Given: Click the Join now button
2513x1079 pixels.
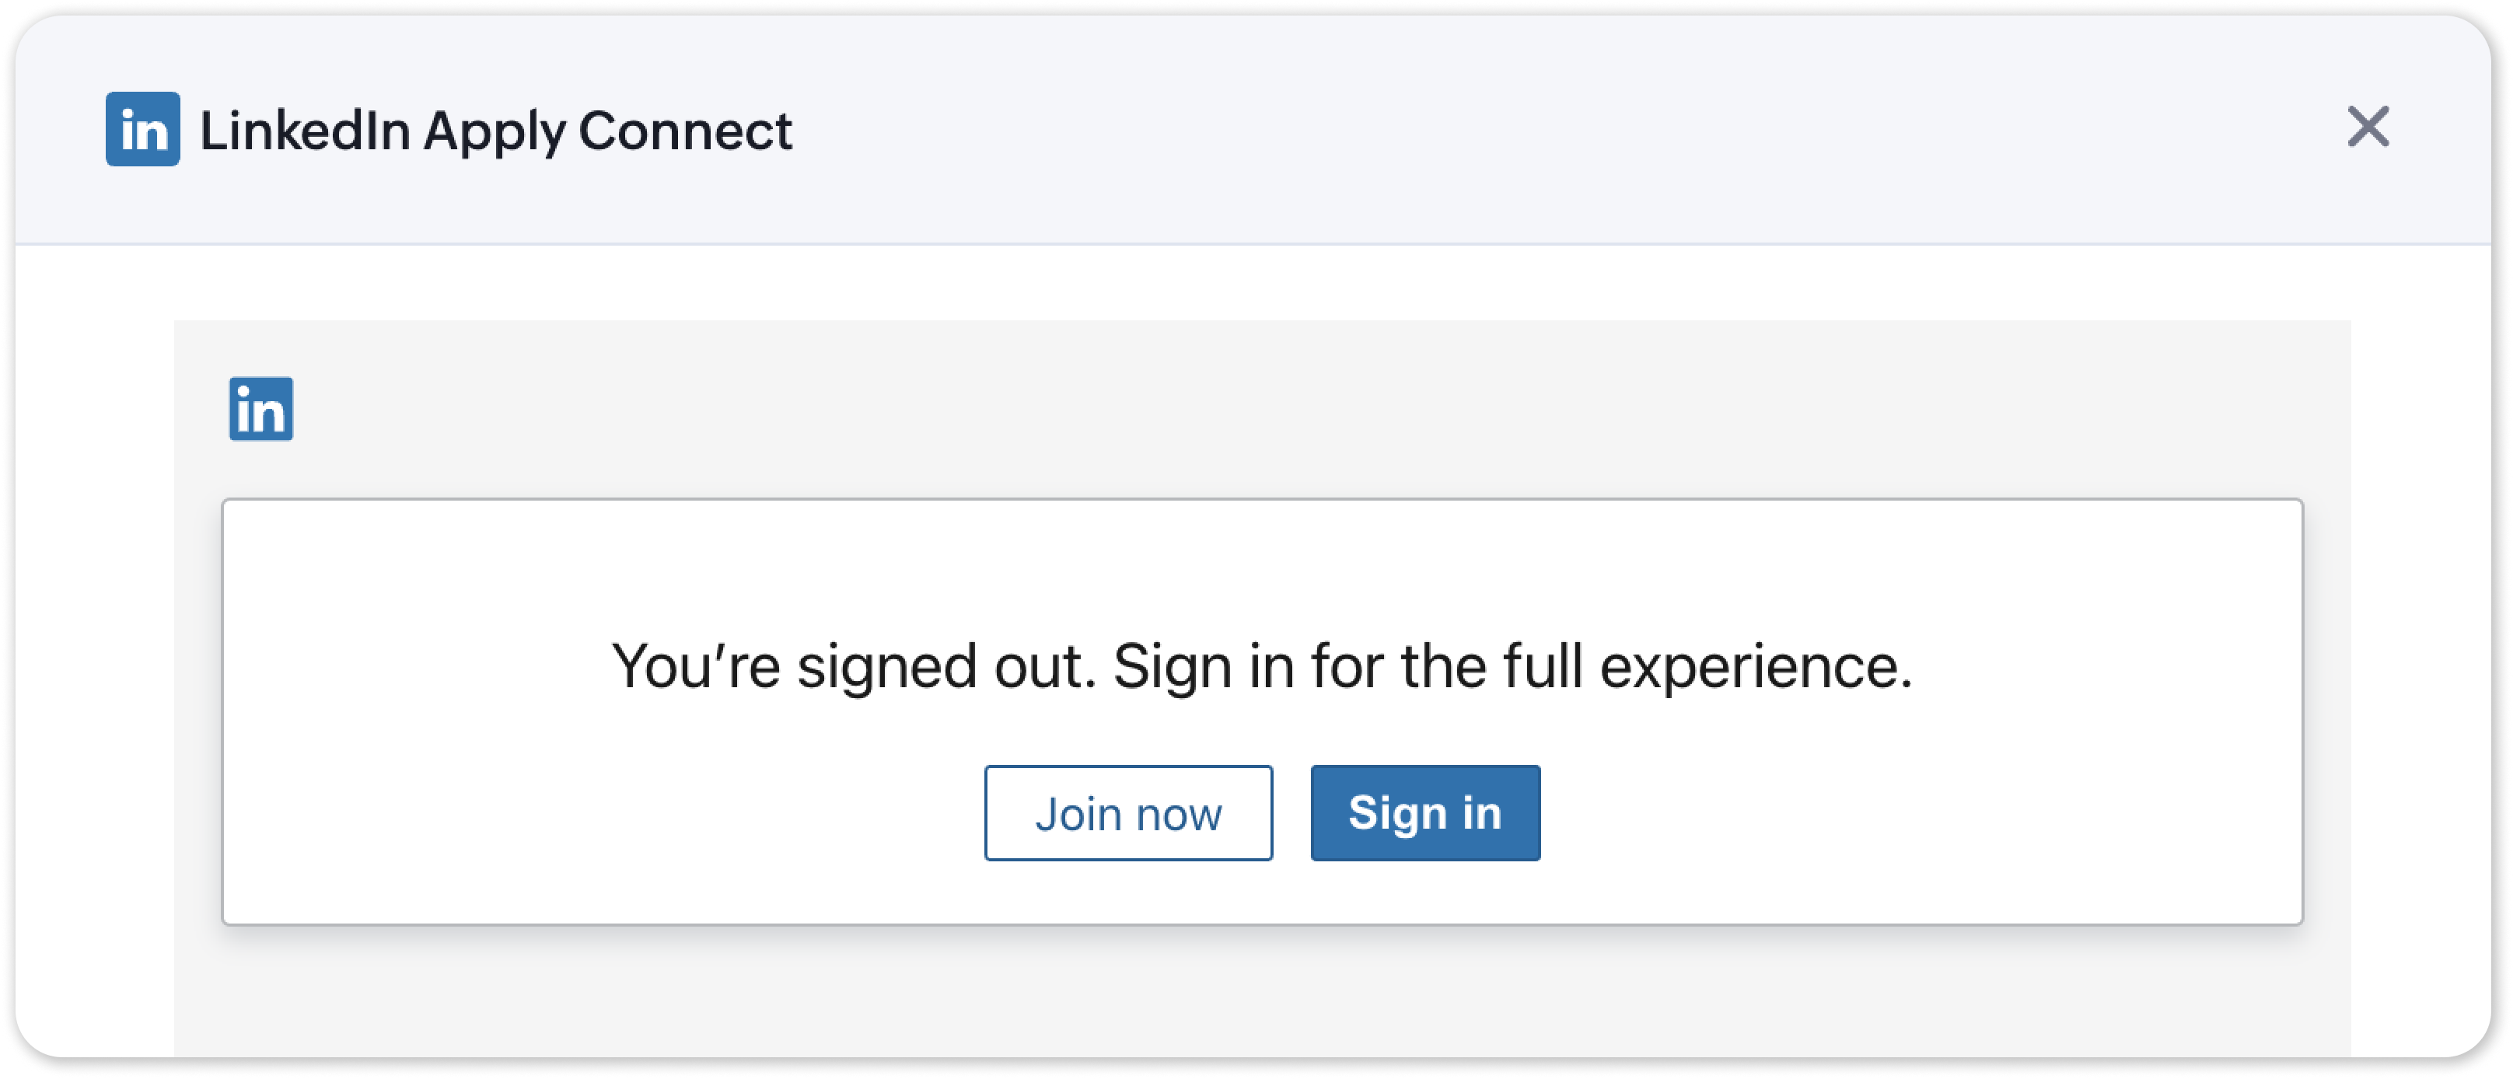Looking at the screenshot, I should (x=1129, y=812).
